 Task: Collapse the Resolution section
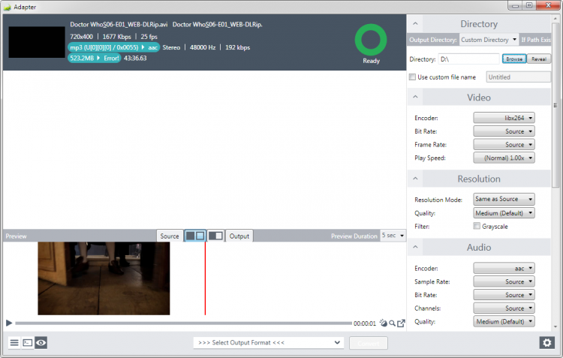tap(415, 179)
